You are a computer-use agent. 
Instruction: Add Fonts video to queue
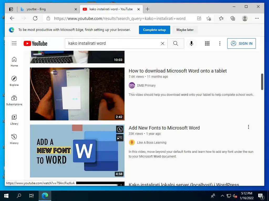[120, 138]
